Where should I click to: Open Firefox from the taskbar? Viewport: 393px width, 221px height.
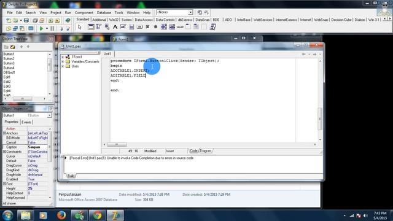(61, 215)
